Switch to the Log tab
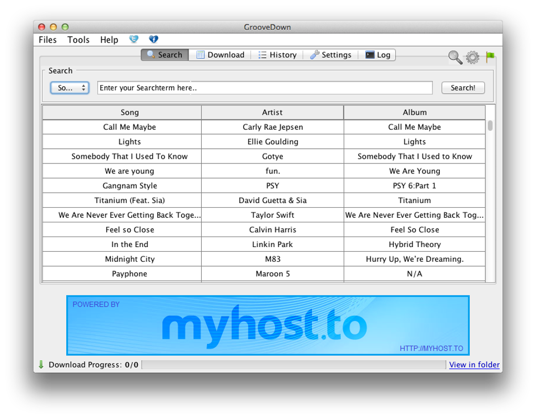 pyautogui.click(x=377, y=55)
